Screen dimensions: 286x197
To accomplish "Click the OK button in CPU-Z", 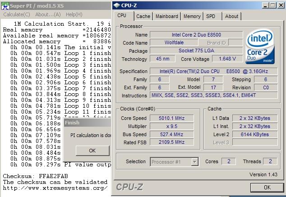I will click(267, 188).
